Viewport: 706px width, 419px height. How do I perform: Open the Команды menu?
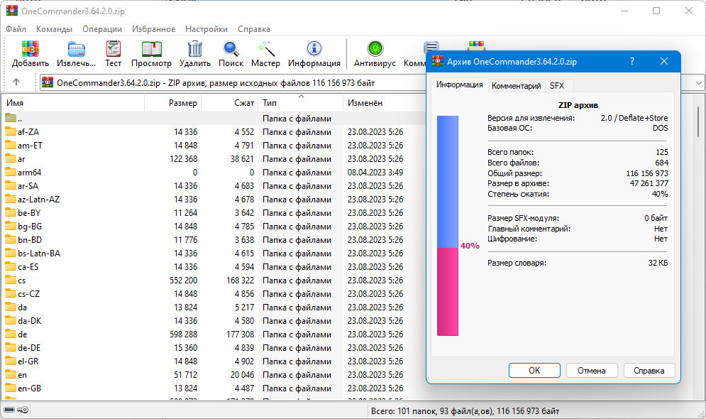54,29
